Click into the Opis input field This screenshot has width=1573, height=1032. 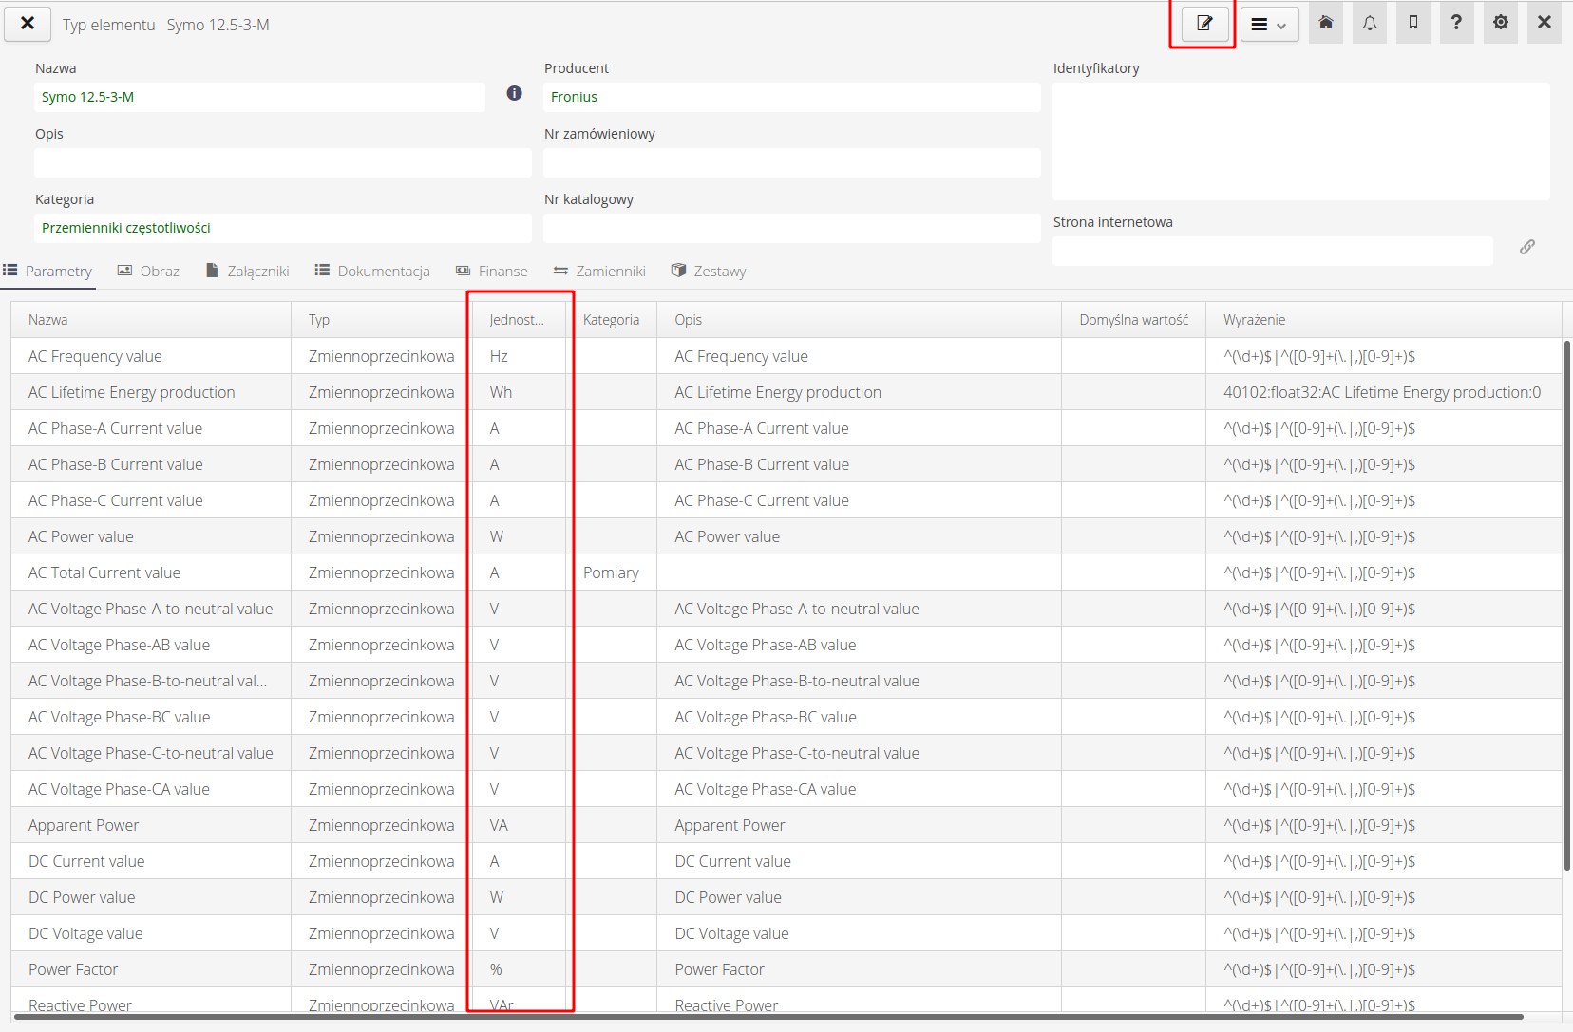click(282, 162)
